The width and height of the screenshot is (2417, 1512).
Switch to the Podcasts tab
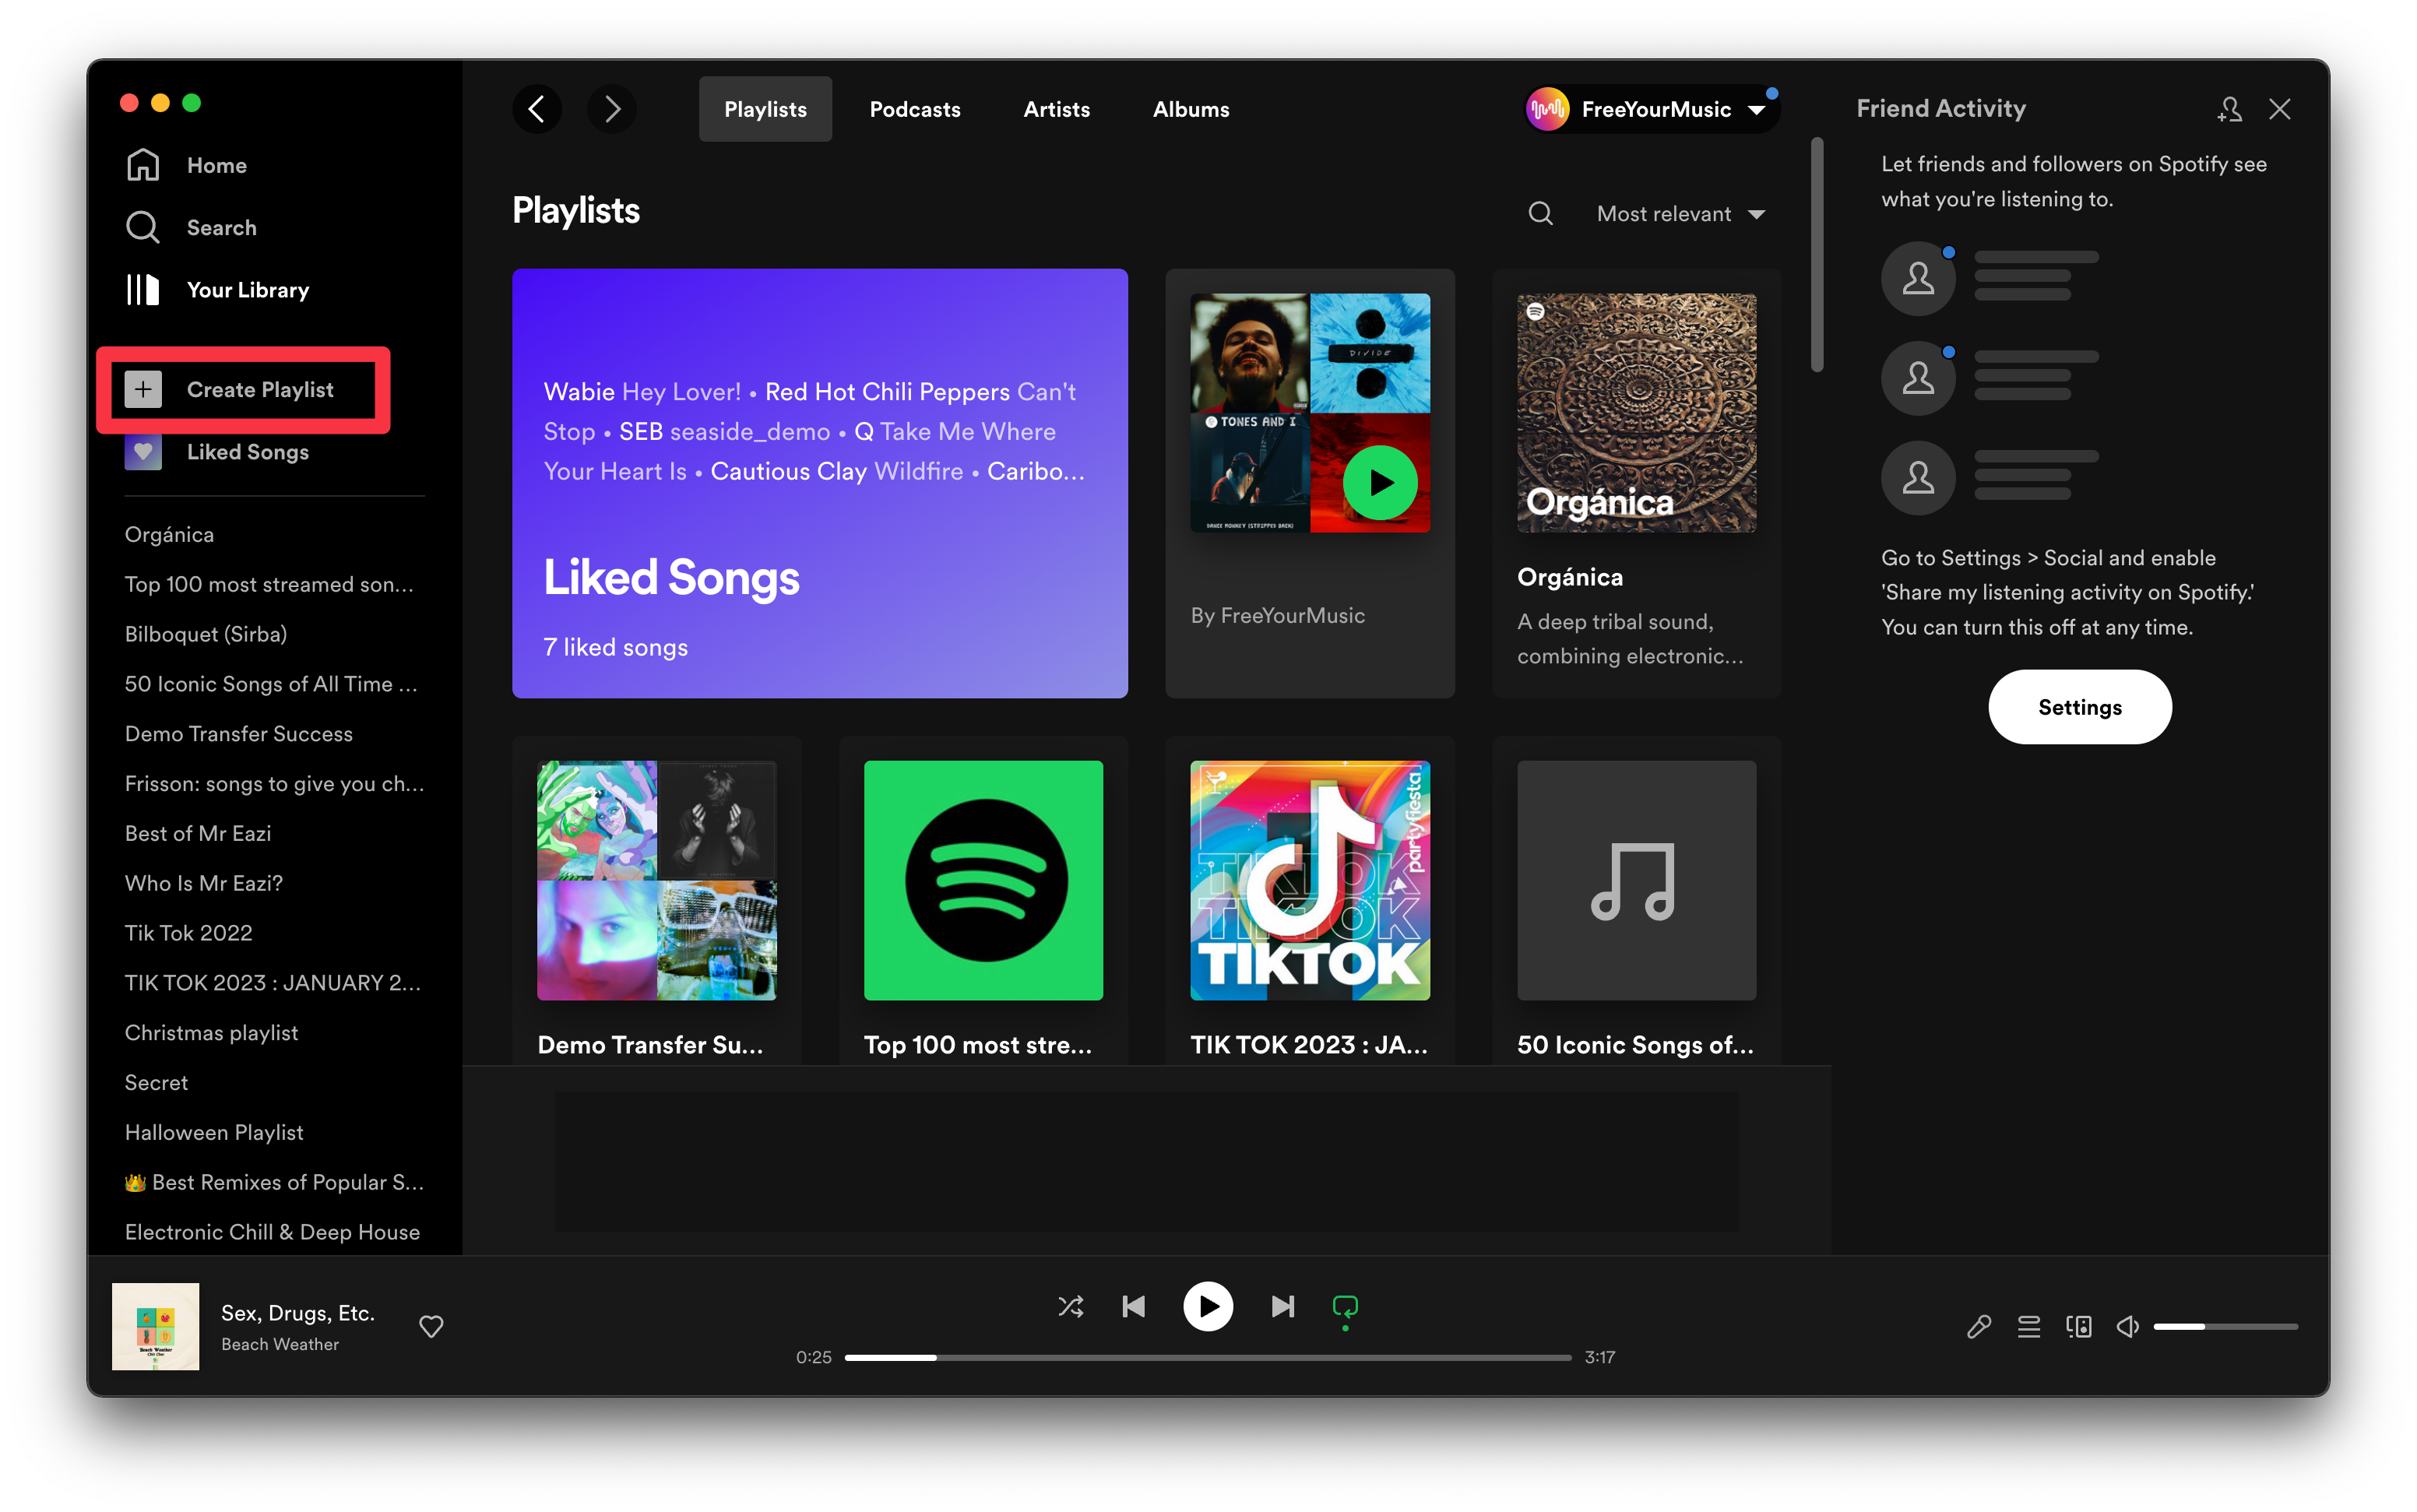(x=914, y=109)
